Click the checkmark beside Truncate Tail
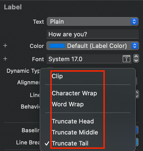The width and height of the screenshot is (143, 151). (x=47, y=143)
